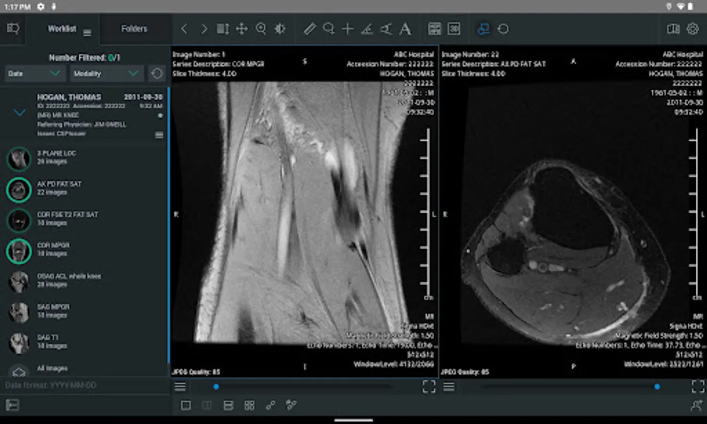Activate the Zoom magnifier tool

261,29
